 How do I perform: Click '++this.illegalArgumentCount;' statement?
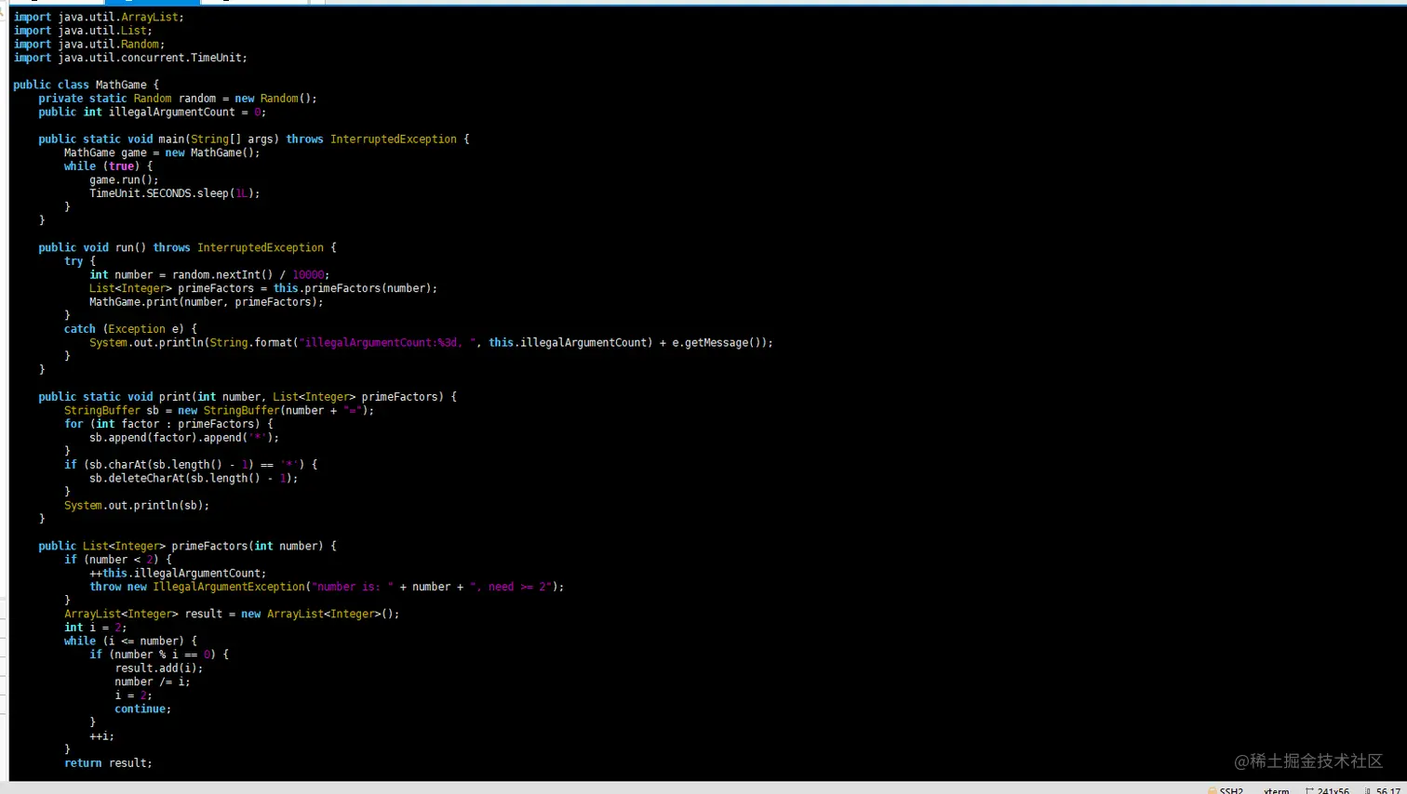(x=178, y=574)
